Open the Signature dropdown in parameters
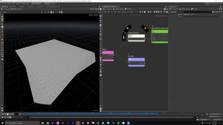Image resolution: width=223 pixels, height=125 pixels. [189, 15]
